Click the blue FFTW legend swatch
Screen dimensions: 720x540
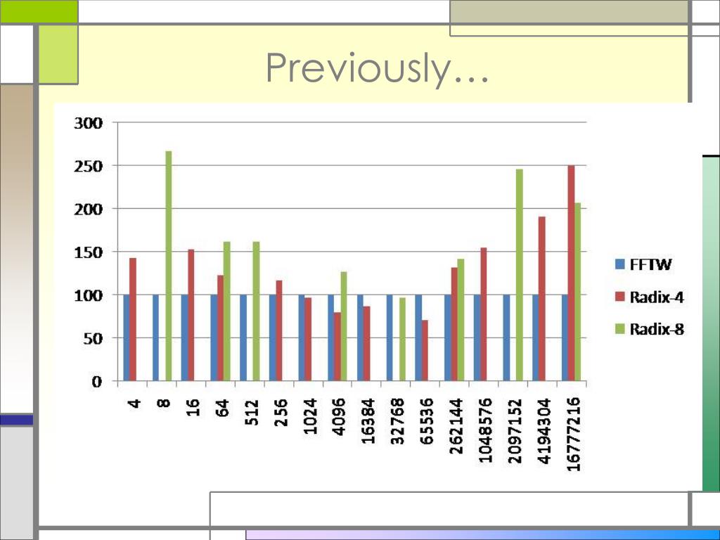coord(620,264)
